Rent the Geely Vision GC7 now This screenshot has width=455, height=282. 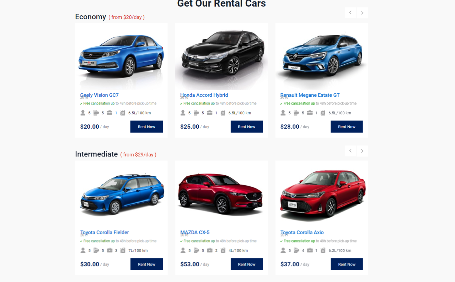(146, 127)
